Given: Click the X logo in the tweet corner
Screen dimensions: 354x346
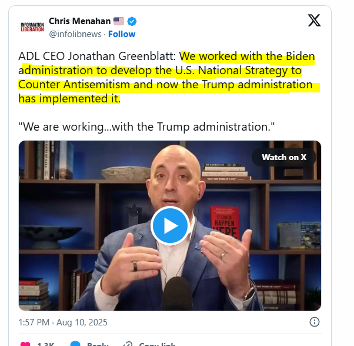Looking at the screenshot, I should point(314,21).
